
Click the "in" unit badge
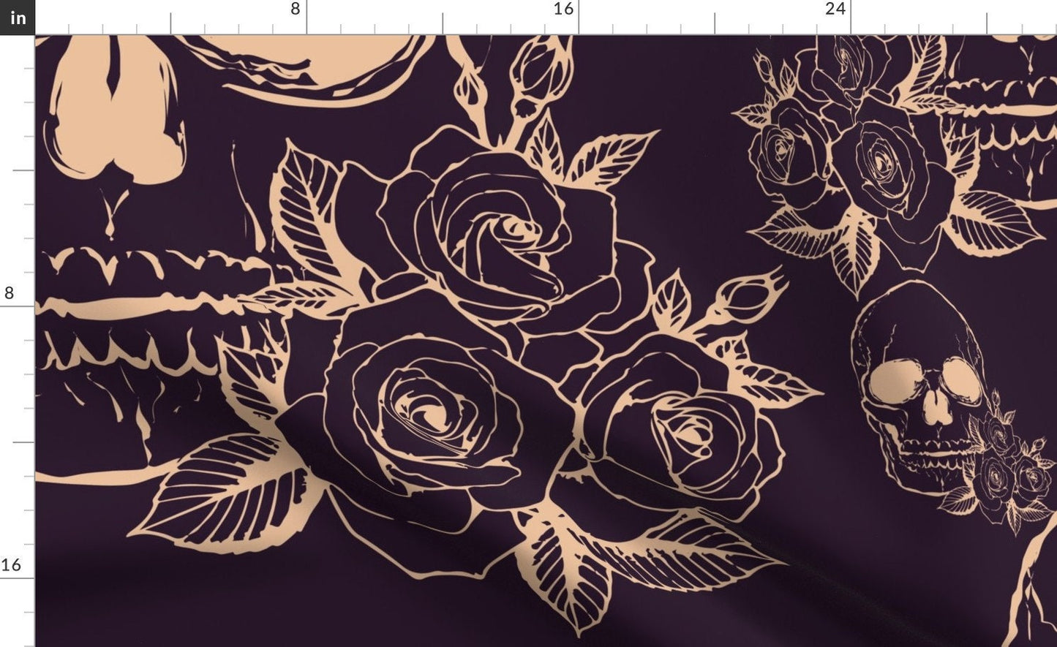(x=17, y=17)
